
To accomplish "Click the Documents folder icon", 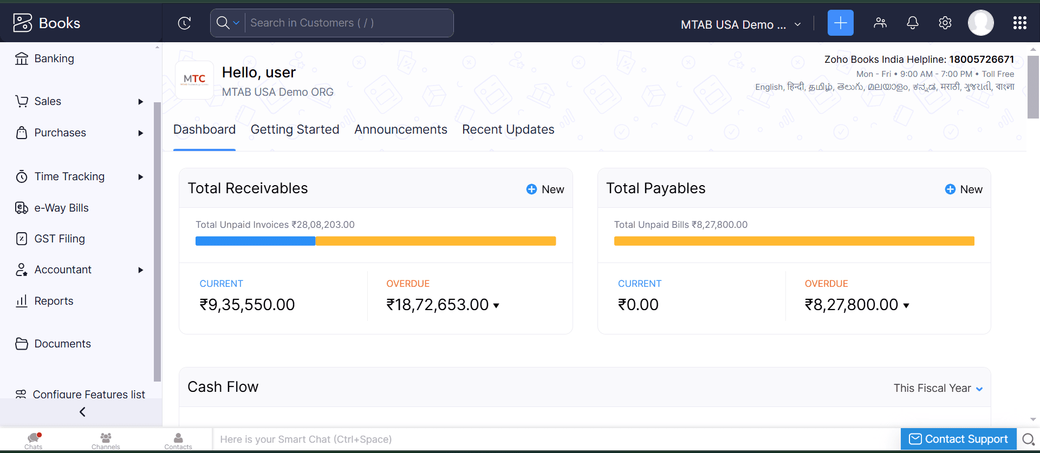I will [x=22, y=344].
